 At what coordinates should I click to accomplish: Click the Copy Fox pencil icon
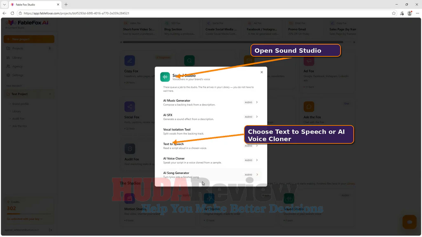click(x=130, y=60)
